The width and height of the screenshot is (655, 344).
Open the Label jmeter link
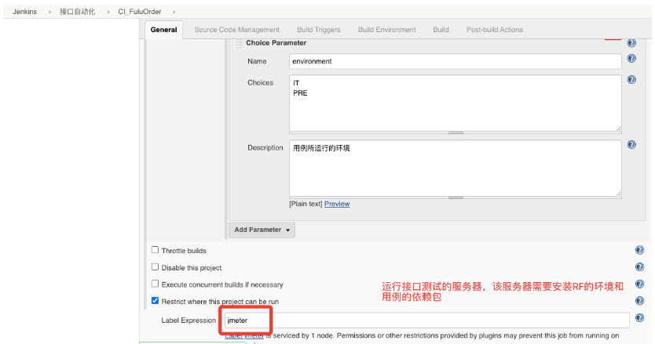pos(244,335)
